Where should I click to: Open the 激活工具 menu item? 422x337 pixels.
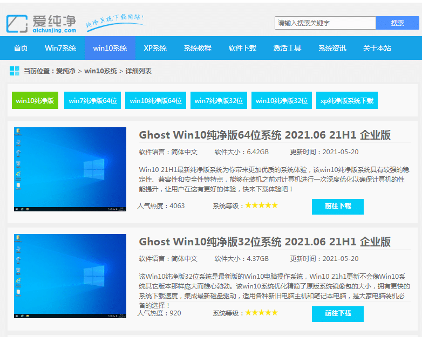(287, 48)
